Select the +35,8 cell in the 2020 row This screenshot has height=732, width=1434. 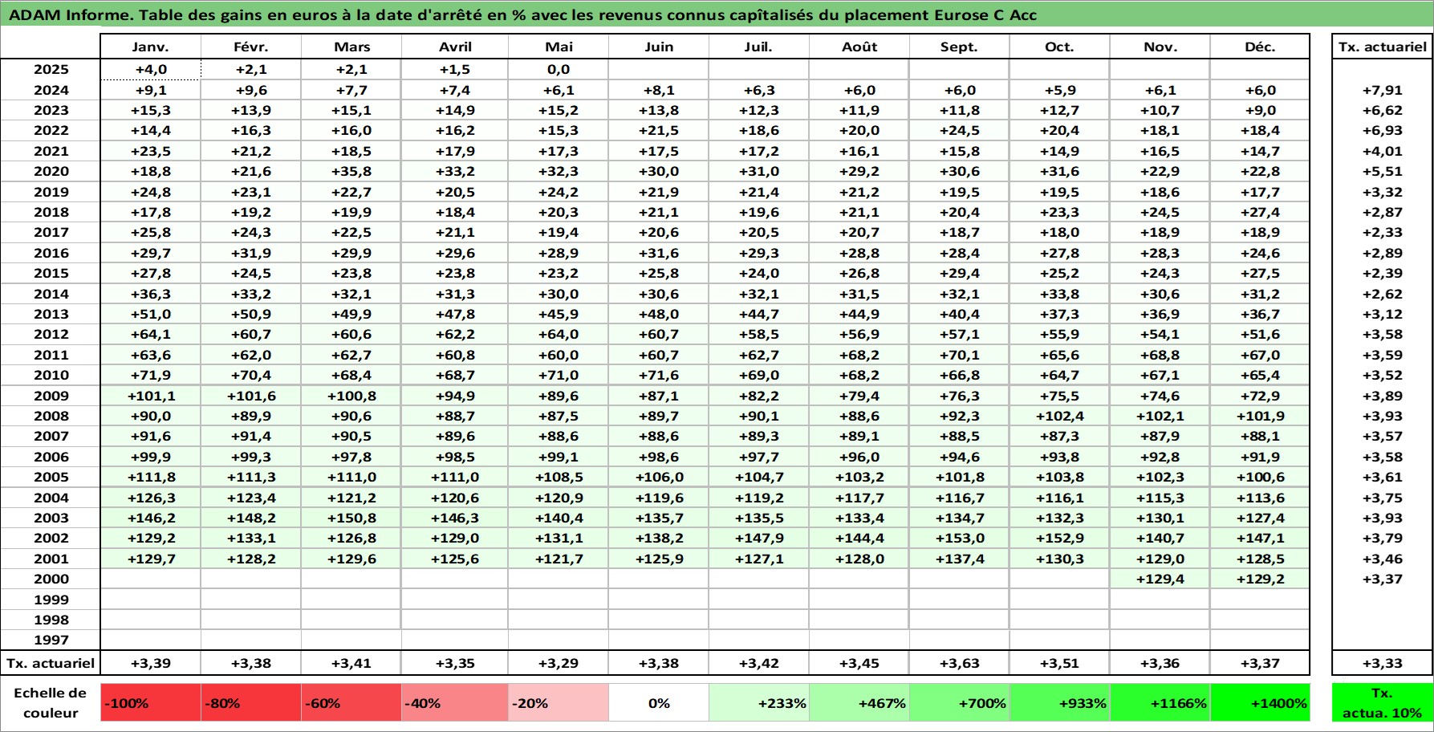[351, 171]
